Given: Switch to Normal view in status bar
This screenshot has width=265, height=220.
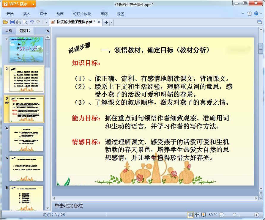Looking at the screenshot, I should 190,215.
